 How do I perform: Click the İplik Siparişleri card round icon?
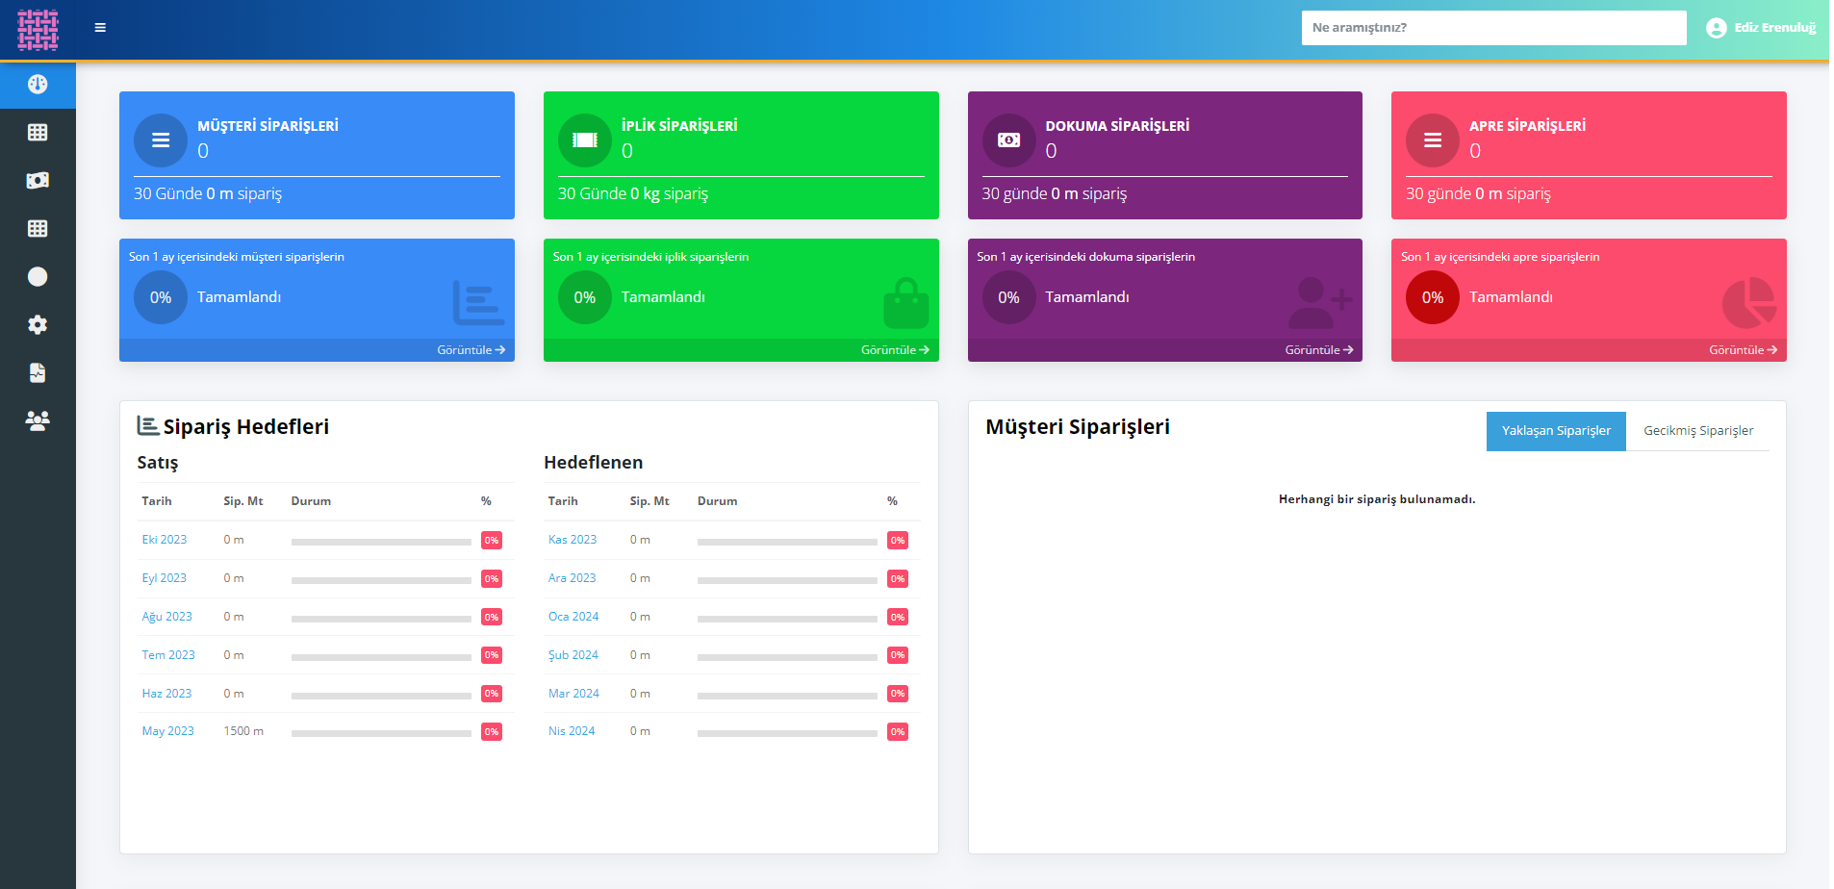click(x=584, y=140)
